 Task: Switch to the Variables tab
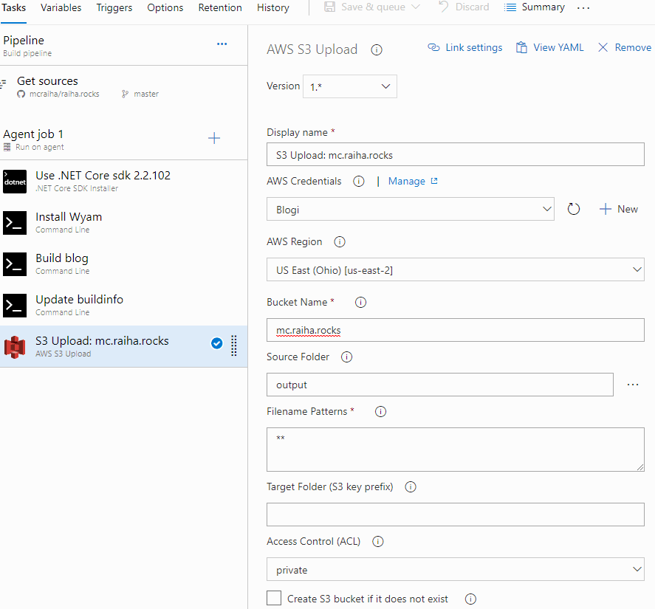tap(61, 7)
